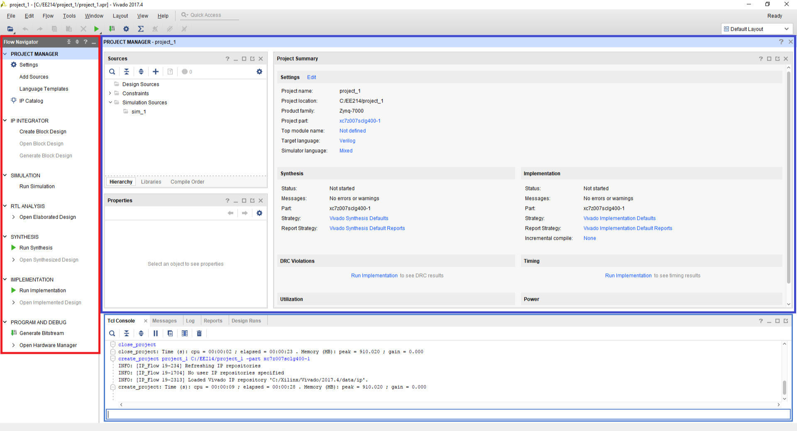Viewport: 797px width, 431px height.
Task: Toggle the missing-sources filter showing 0
Action: (x=187, y=72)
